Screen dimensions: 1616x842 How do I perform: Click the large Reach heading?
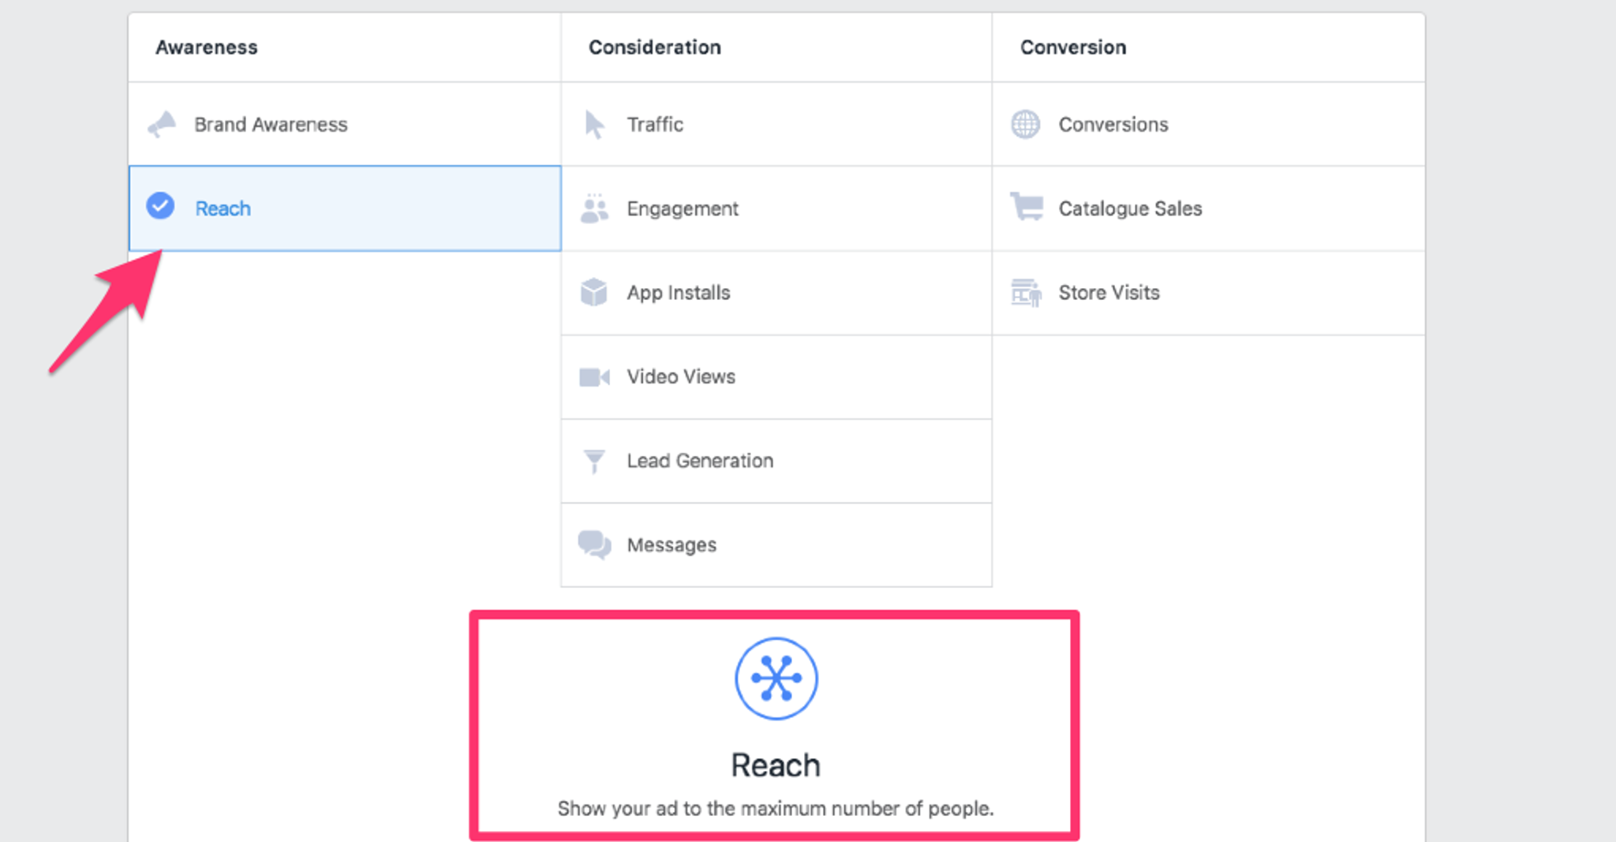click(x=776, y=765)
